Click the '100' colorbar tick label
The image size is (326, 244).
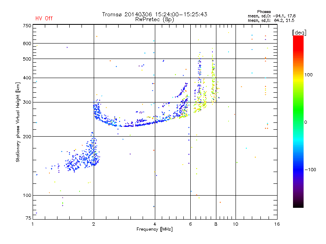308,75
